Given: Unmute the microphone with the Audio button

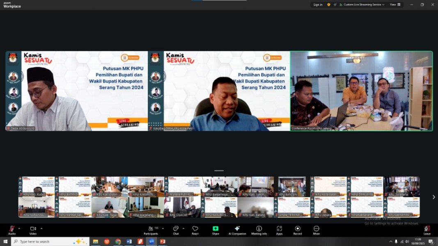Looking at the screenshot, I should 12,229.
